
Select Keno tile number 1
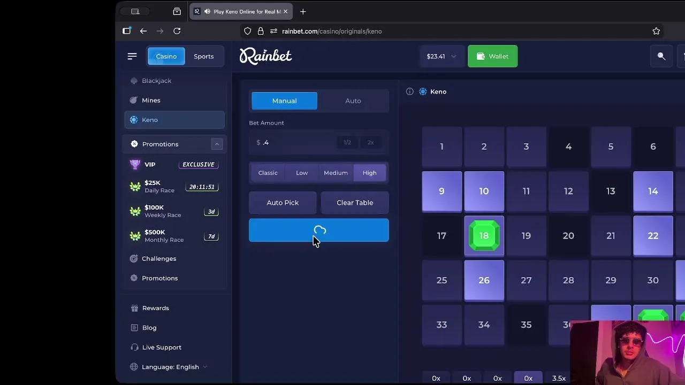pos(442,147)
